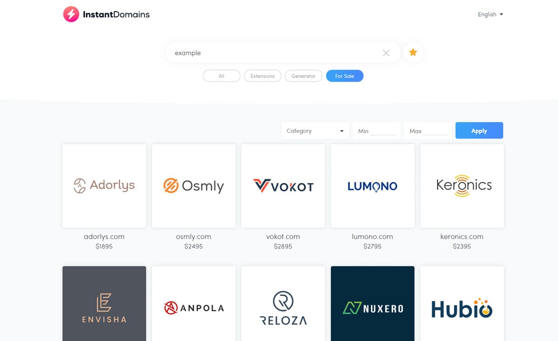558x341 pixels.
Task: Open the Osmly logo thumbnail
Action: (194, 186)
